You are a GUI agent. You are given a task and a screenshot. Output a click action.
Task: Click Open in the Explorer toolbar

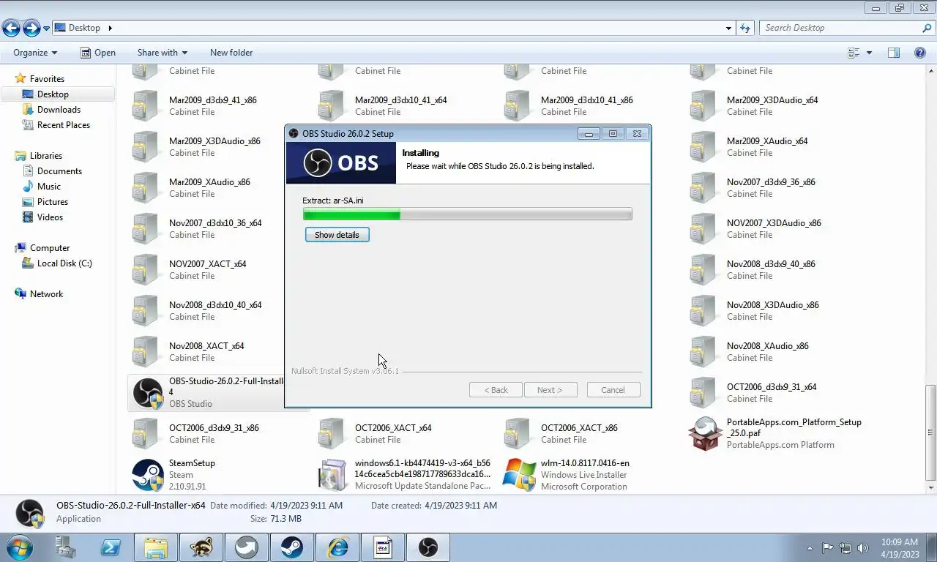click(97, 53)
